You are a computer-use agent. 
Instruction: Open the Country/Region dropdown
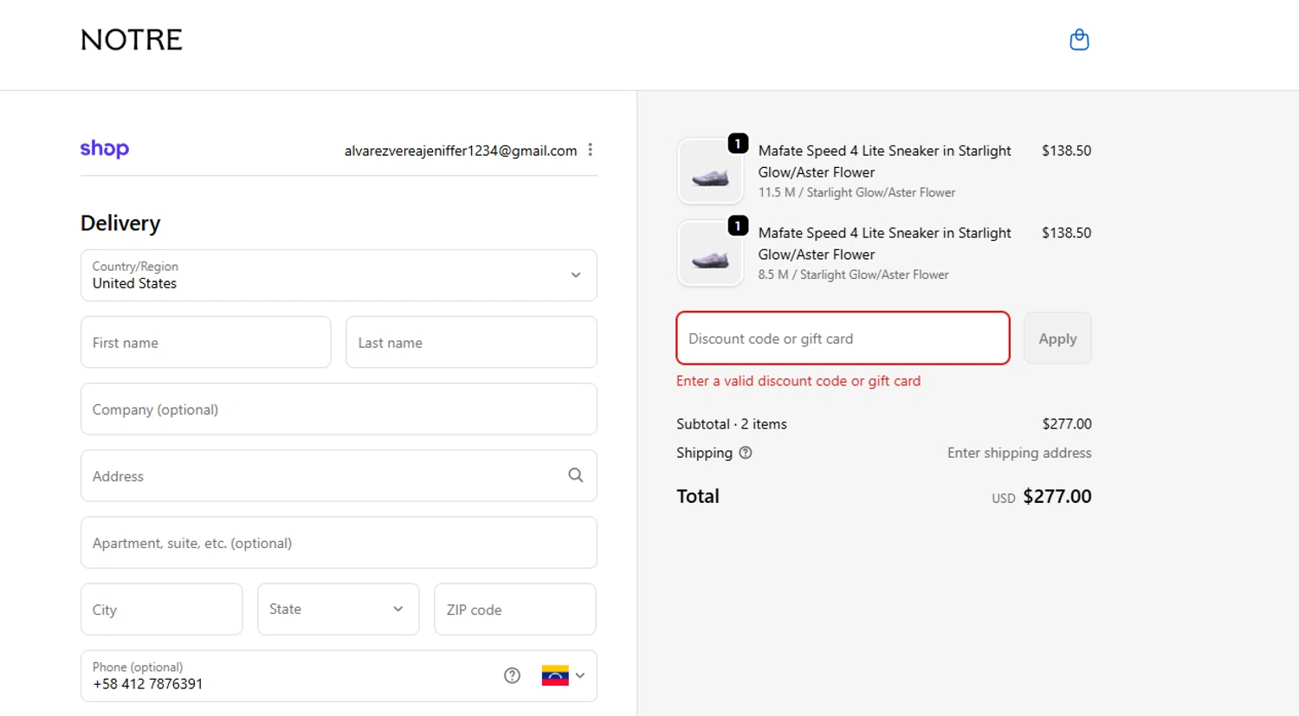pos(339,275)
